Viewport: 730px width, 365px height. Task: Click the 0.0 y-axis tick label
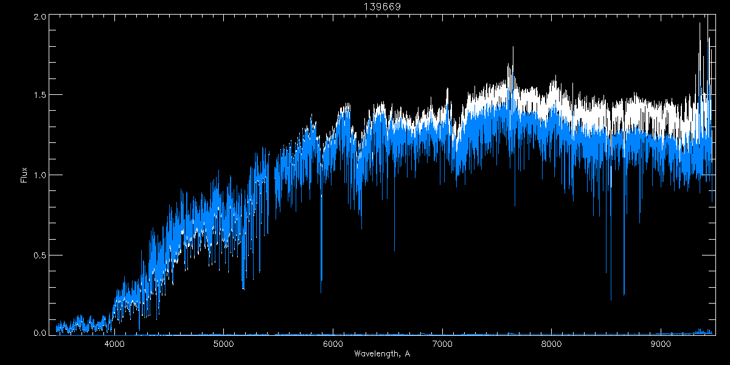coord(40,333)
